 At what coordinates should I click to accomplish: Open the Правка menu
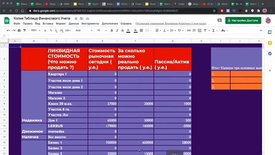(27, 23)
